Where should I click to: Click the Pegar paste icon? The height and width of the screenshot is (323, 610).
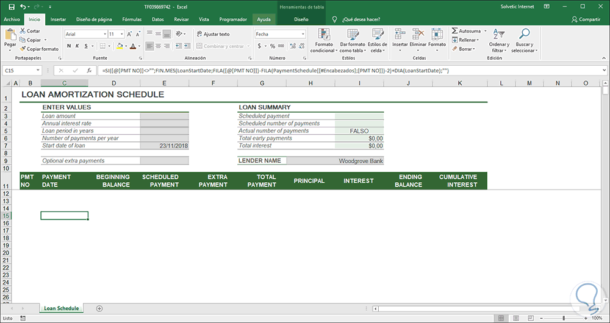click(10, 34)
